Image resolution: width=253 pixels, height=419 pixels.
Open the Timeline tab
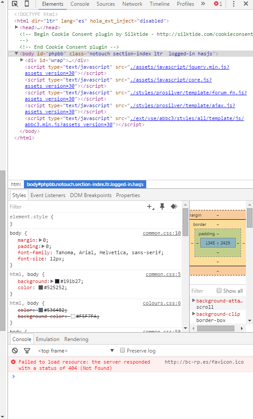160,4
